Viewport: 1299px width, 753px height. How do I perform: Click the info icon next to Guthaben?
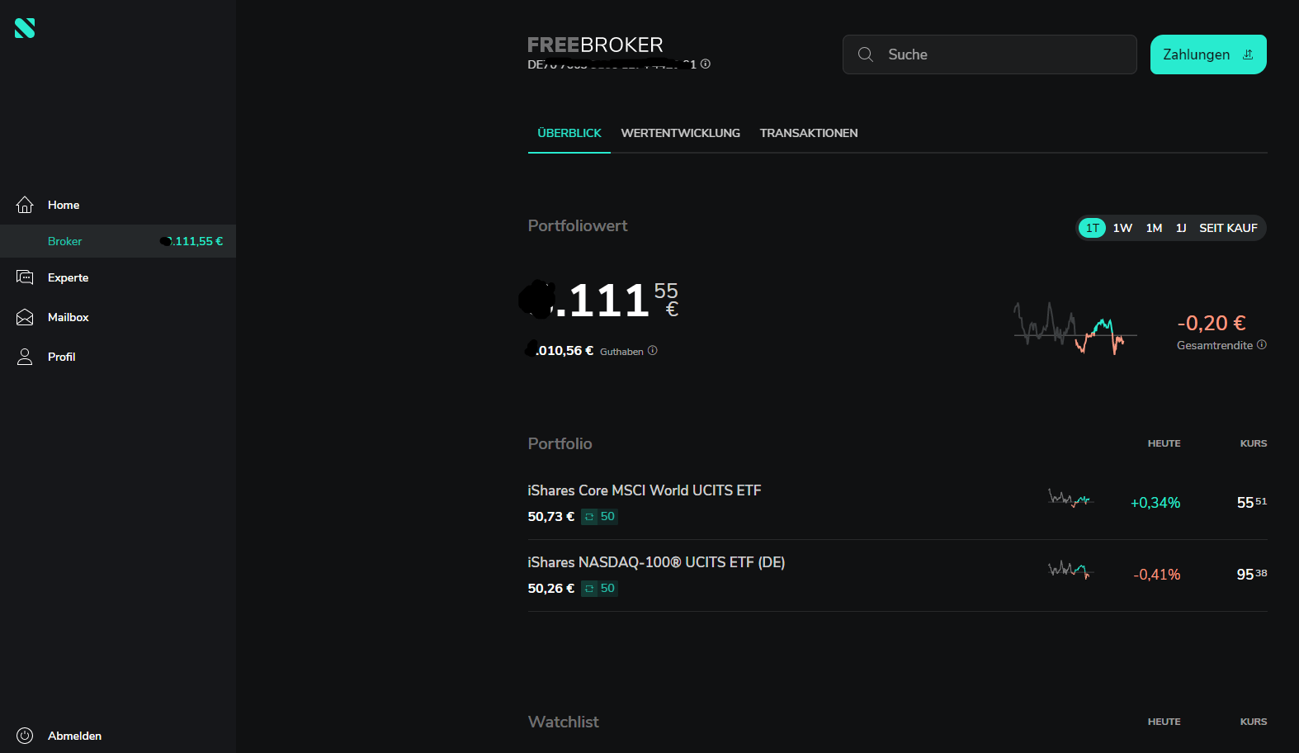pos(652,351)
